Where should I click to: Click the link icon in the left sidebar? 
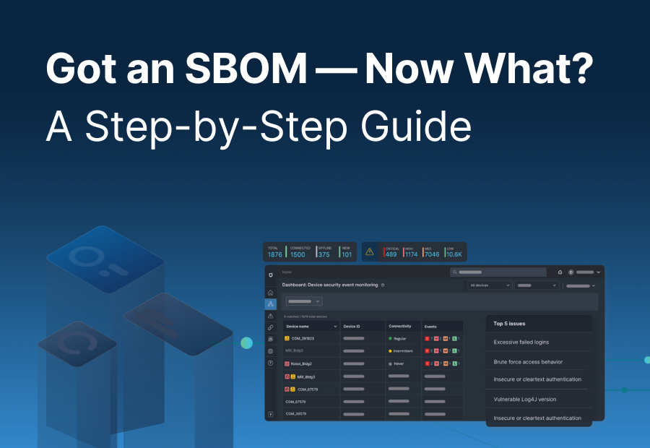(x=271, y=327)
